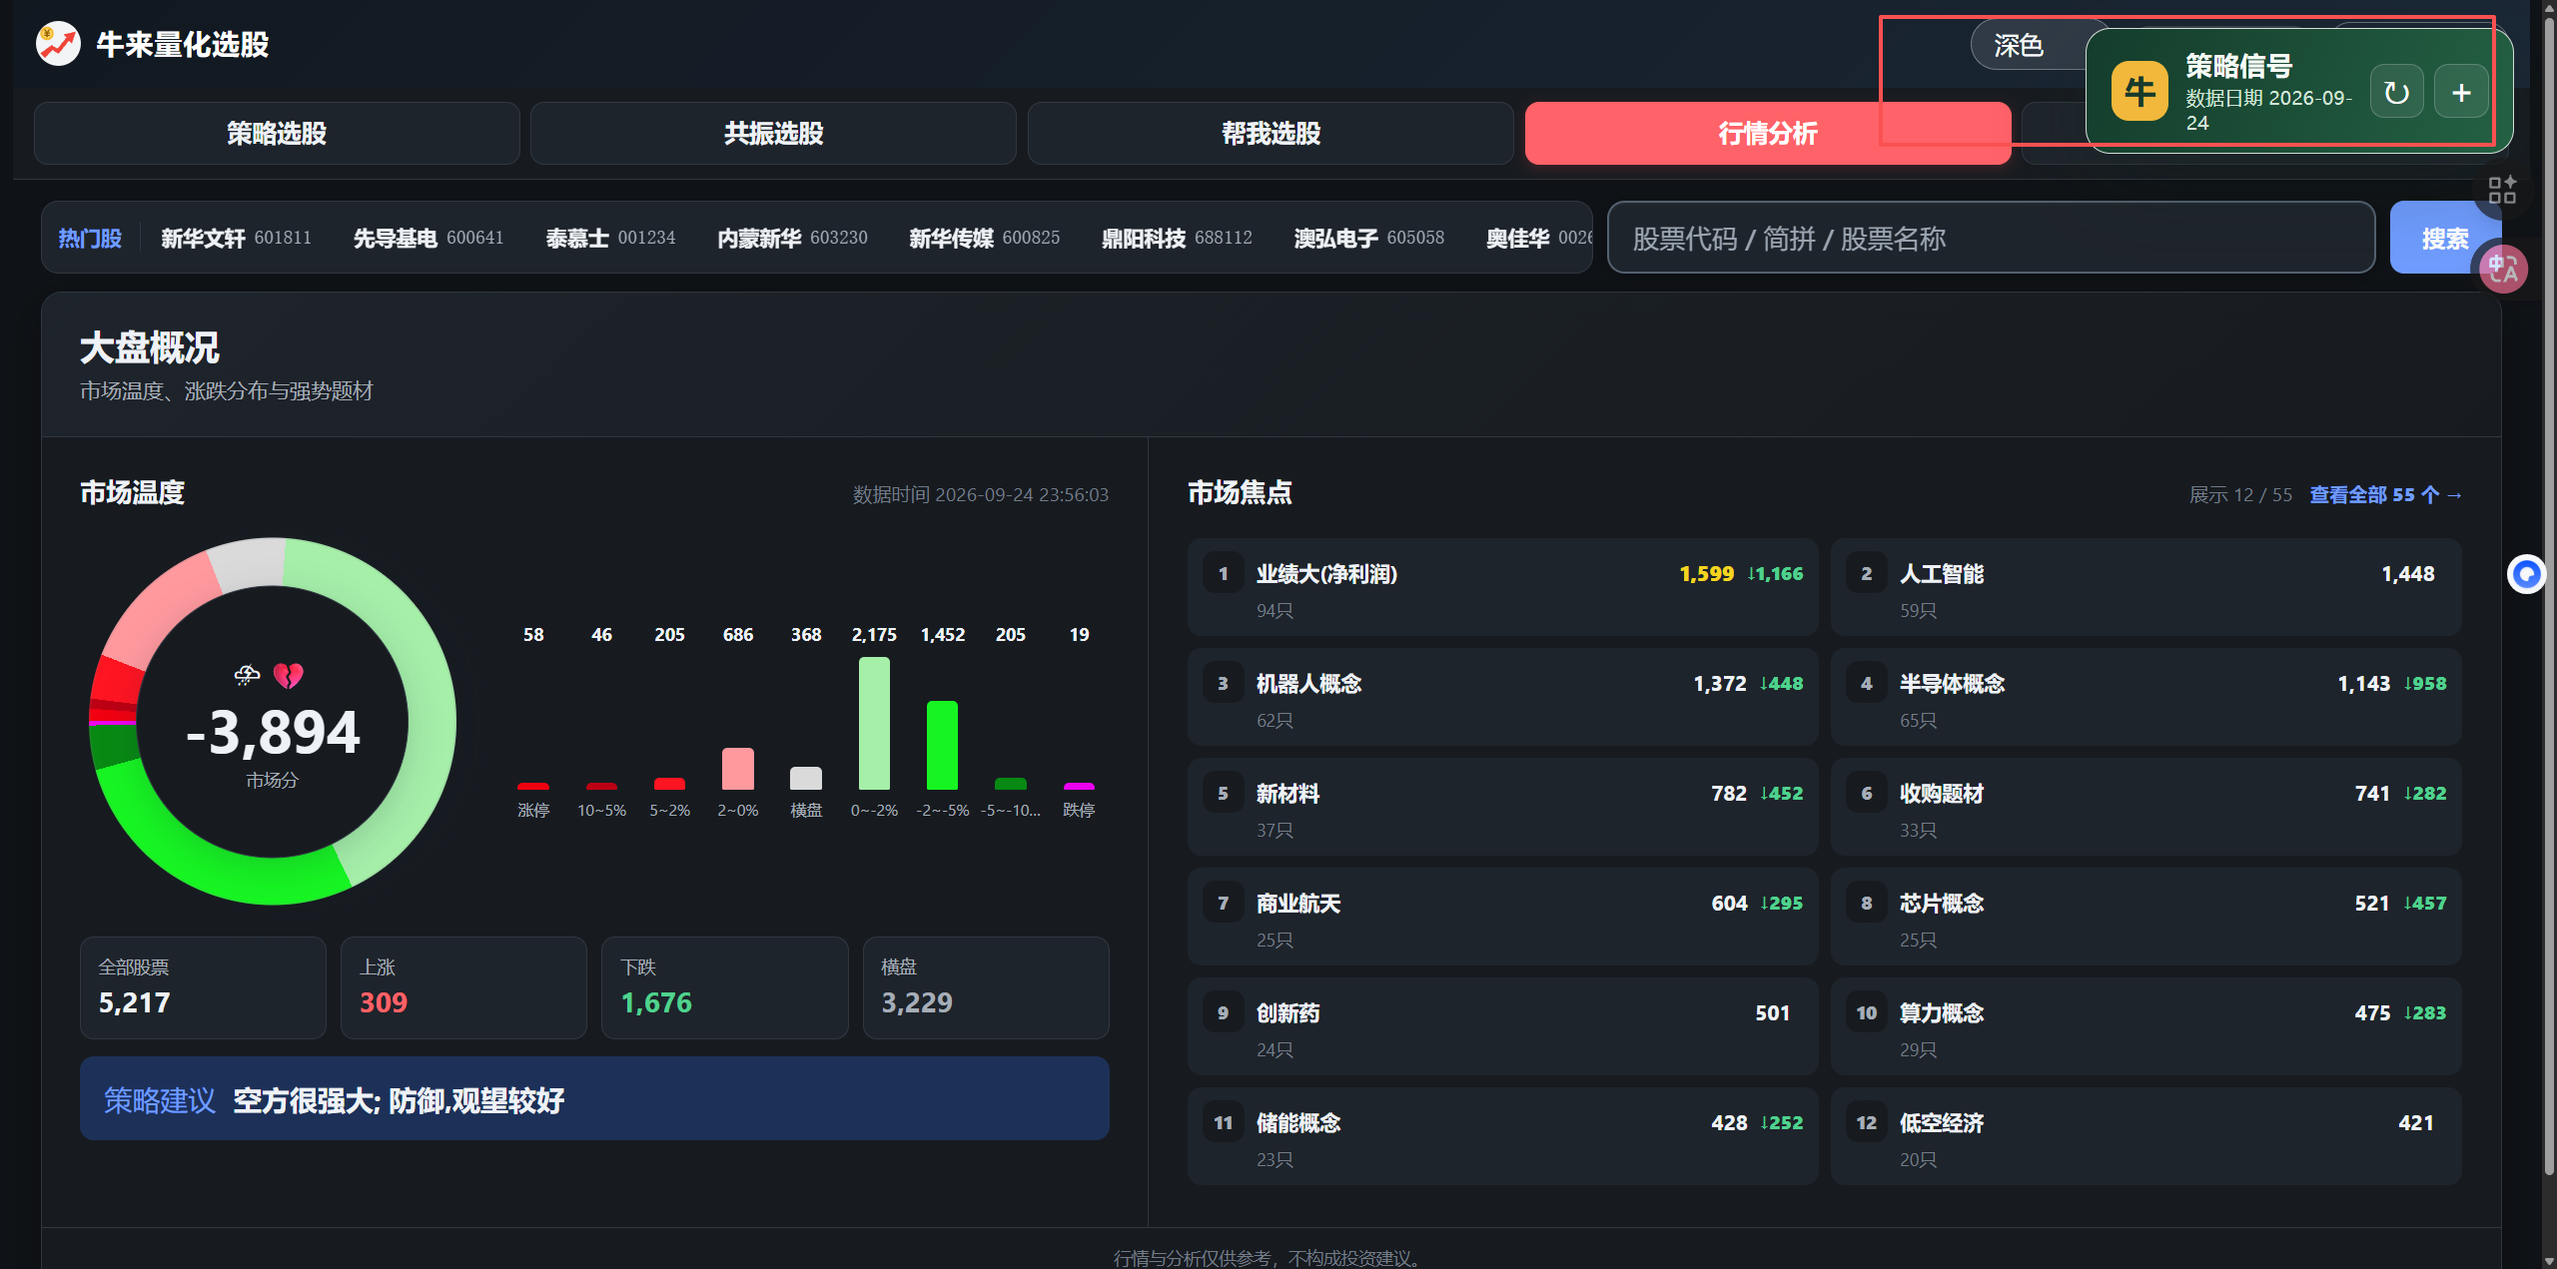Open hot stock 新华传媒 600825
The height and width of the screenshot is (1269, 2557).
click(984, 238)
